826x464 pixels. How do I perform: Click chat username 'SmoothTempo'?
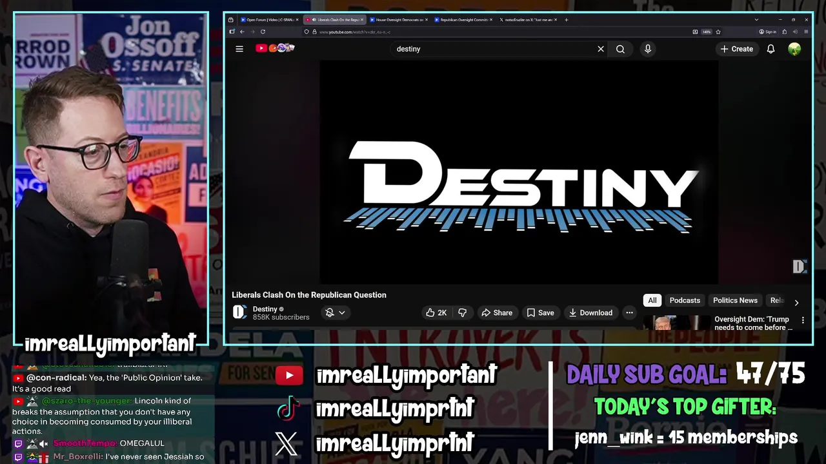click(85, 443)
